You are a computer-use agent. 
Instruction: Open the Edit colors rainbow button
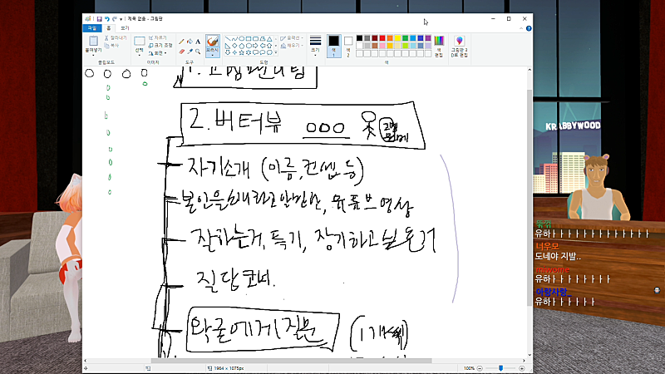pos(439,47)
